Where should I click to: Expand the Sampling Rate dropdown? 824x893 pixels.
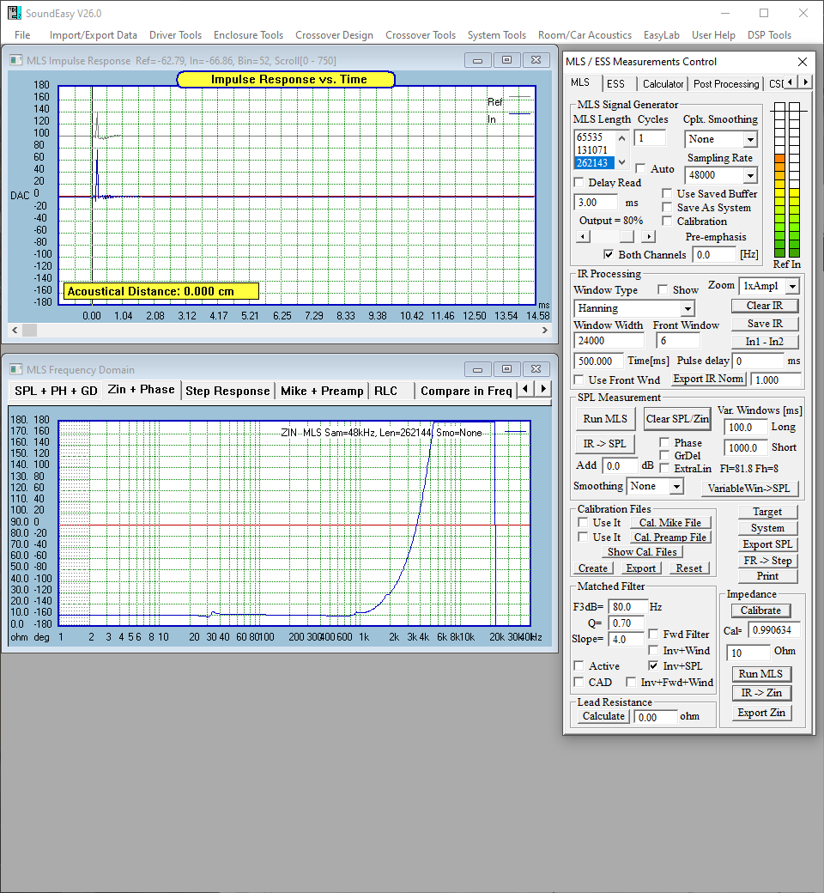point(749,175)
